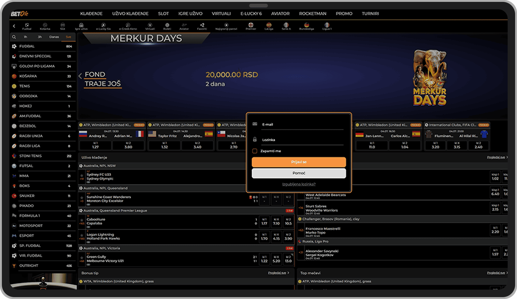Image resolution: width=517 pixels, height=299 pixels.
Task: Check the Zapamti me checkbox
Action: [254, 151]
